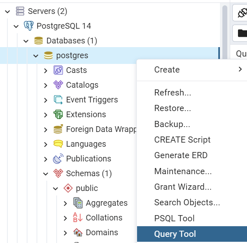The height and width of the screenshot is (243, 247).
Task: Collapse the public schema node
Action: pyautogui.click(x=55, y=188)
